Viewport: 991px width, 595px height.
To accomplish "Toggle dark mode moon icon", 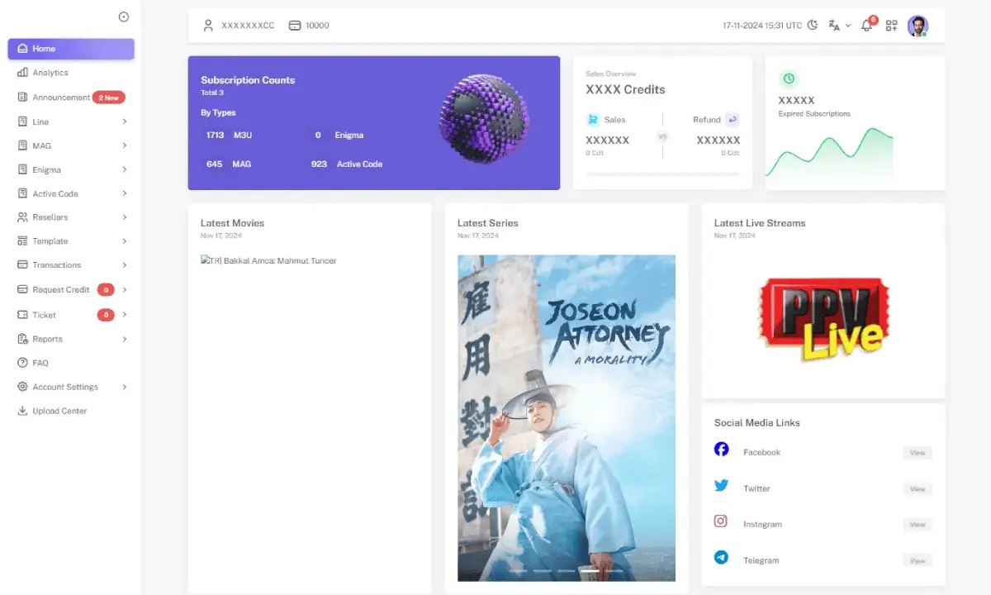I will tap(813, 26).
